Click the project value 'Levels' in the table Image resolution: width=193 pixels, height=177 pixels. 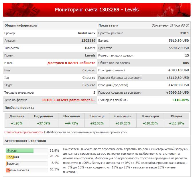point(90,55)
